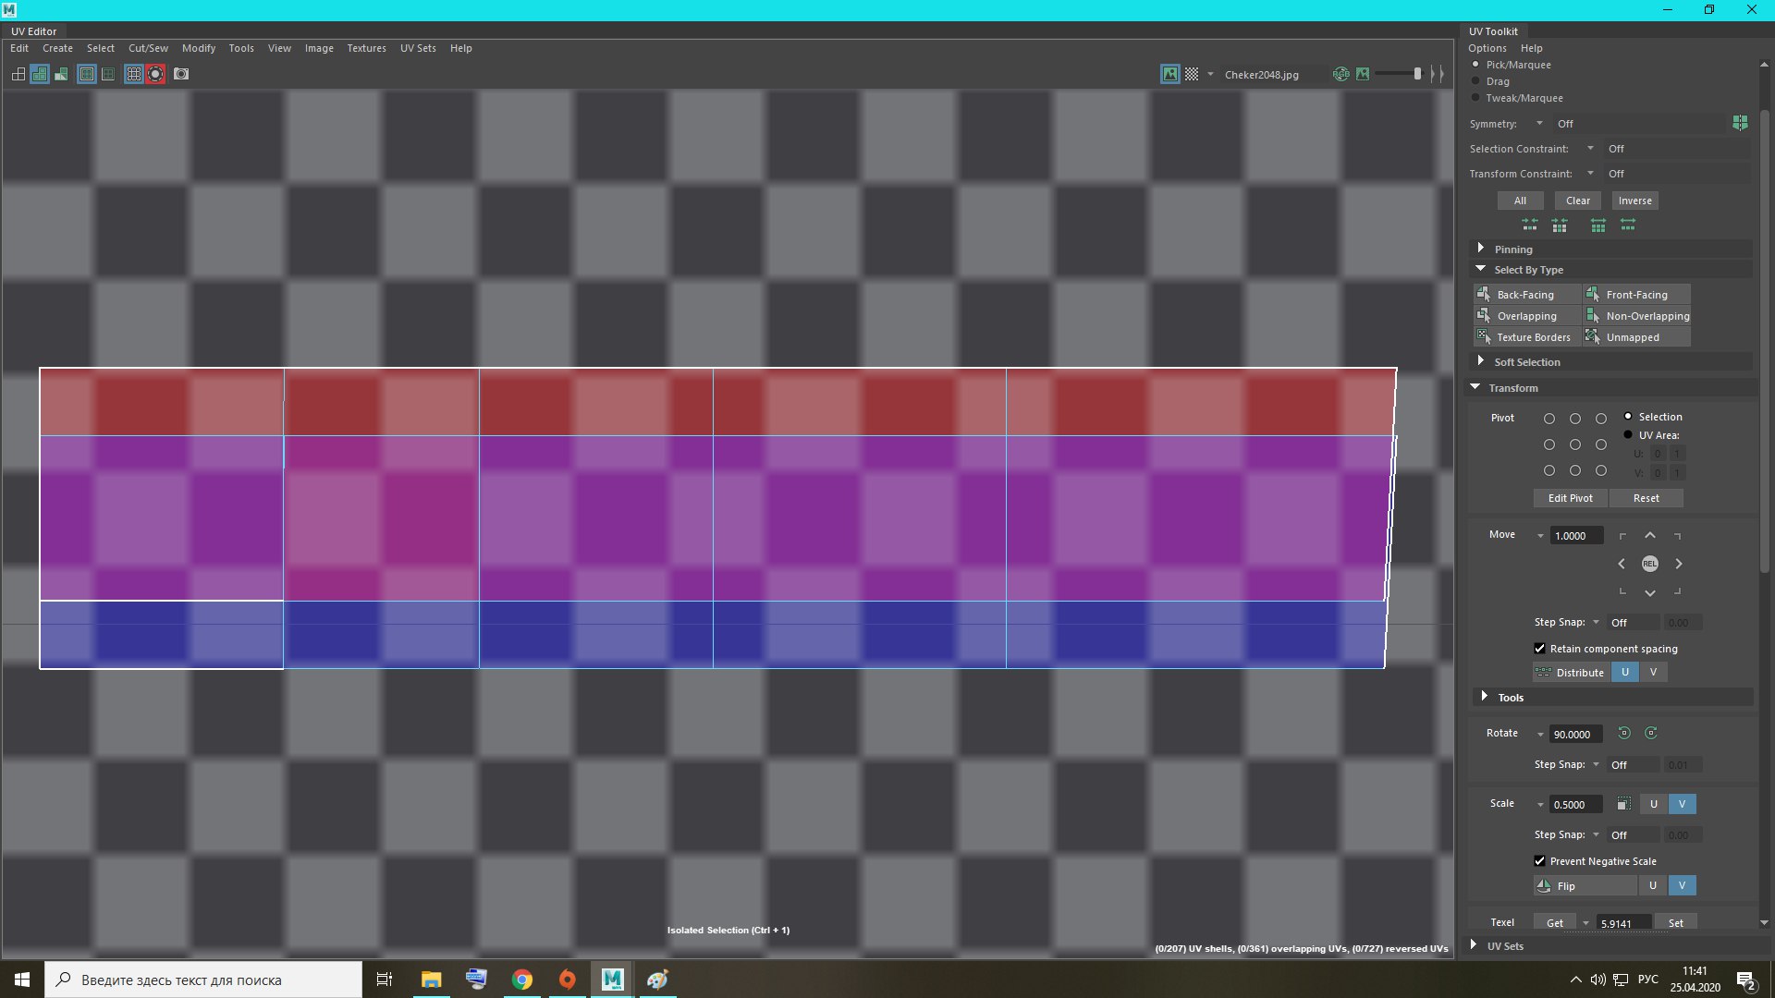Toggle Retain component spacing checkbox
This screenshot has width=1775, height=998.
(1540, 649)
